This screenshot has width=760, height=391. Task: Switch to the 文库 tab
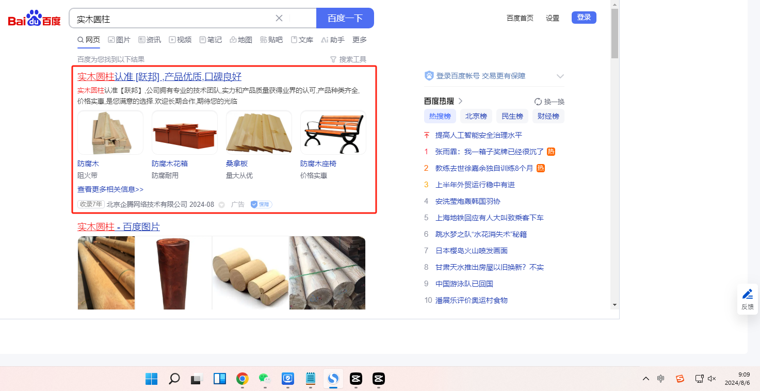[302, 40]
